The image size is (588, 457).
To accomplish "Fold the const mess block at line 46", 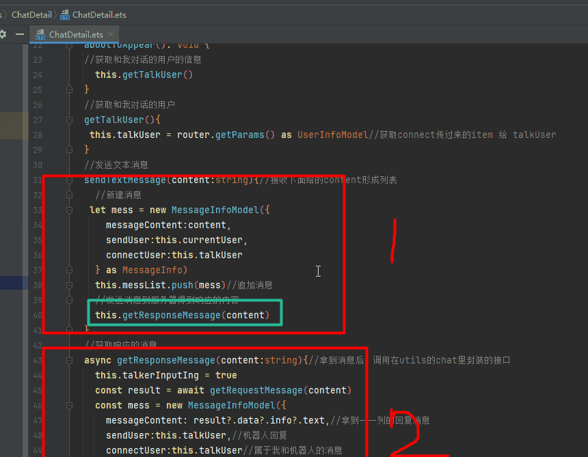I will click(69, 406).
